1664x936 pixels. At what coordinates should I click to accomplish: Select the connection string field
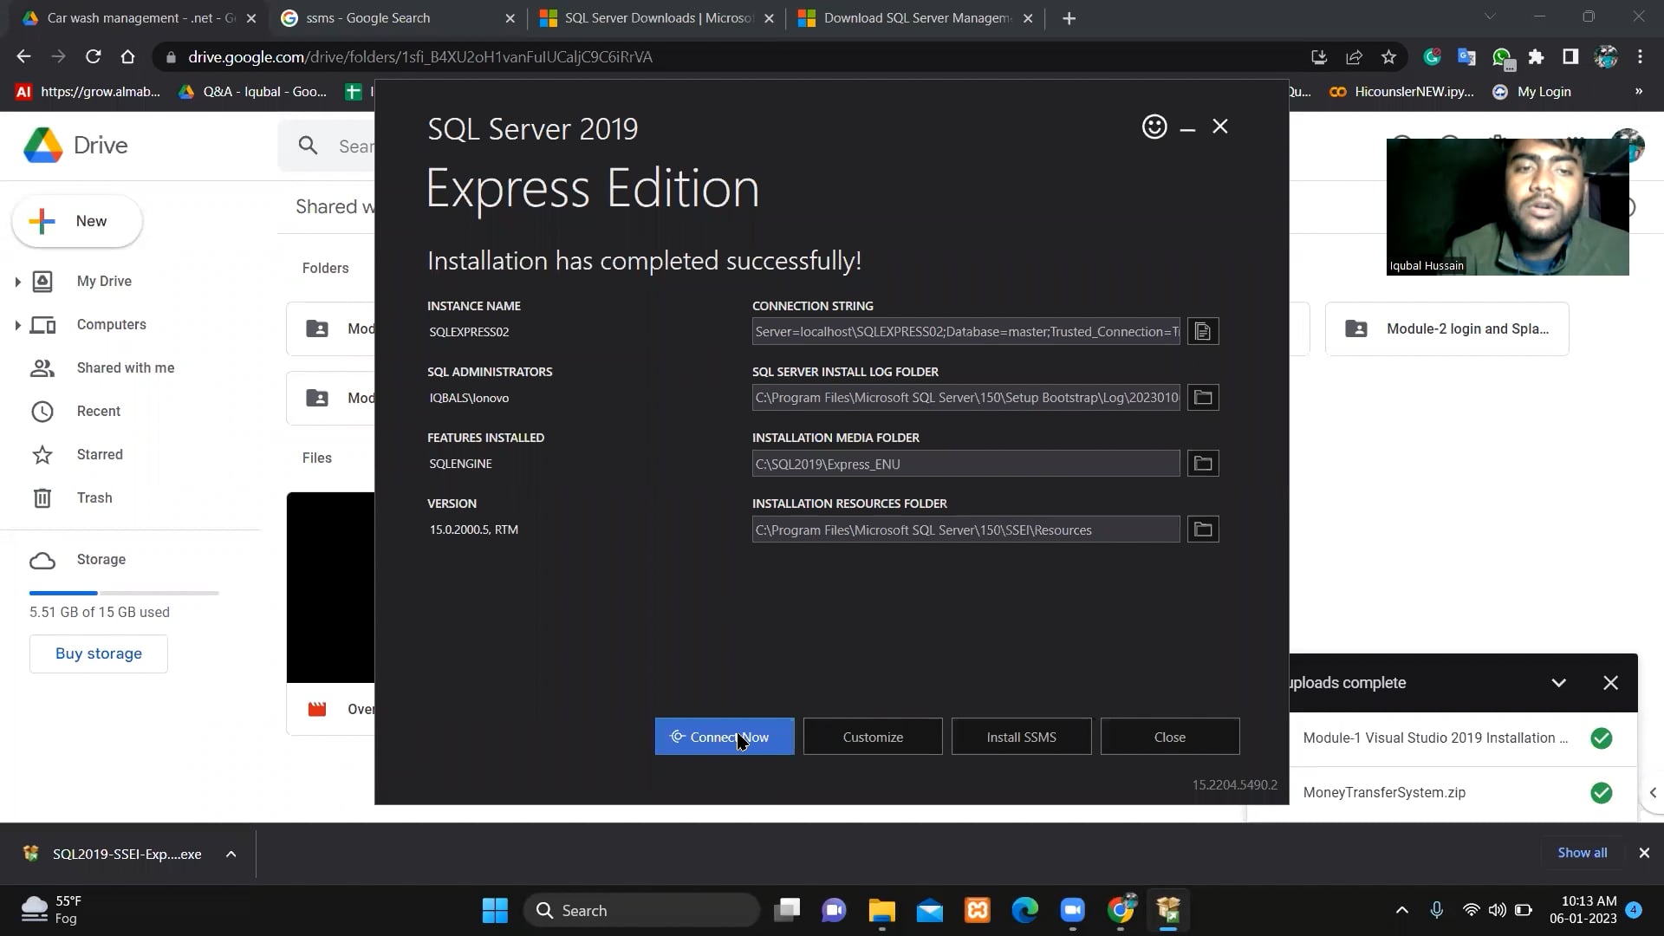[x=965, y=331]
